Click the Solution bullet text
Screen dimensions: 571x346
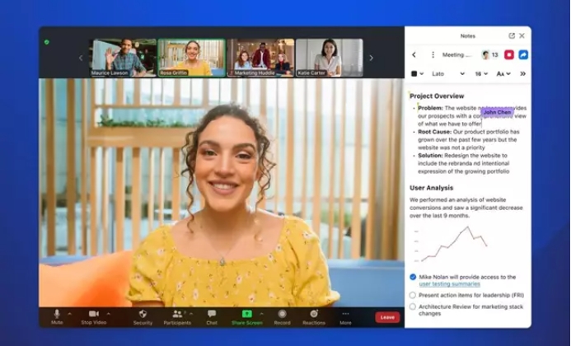pyautogui.click(x=464, y=163)
